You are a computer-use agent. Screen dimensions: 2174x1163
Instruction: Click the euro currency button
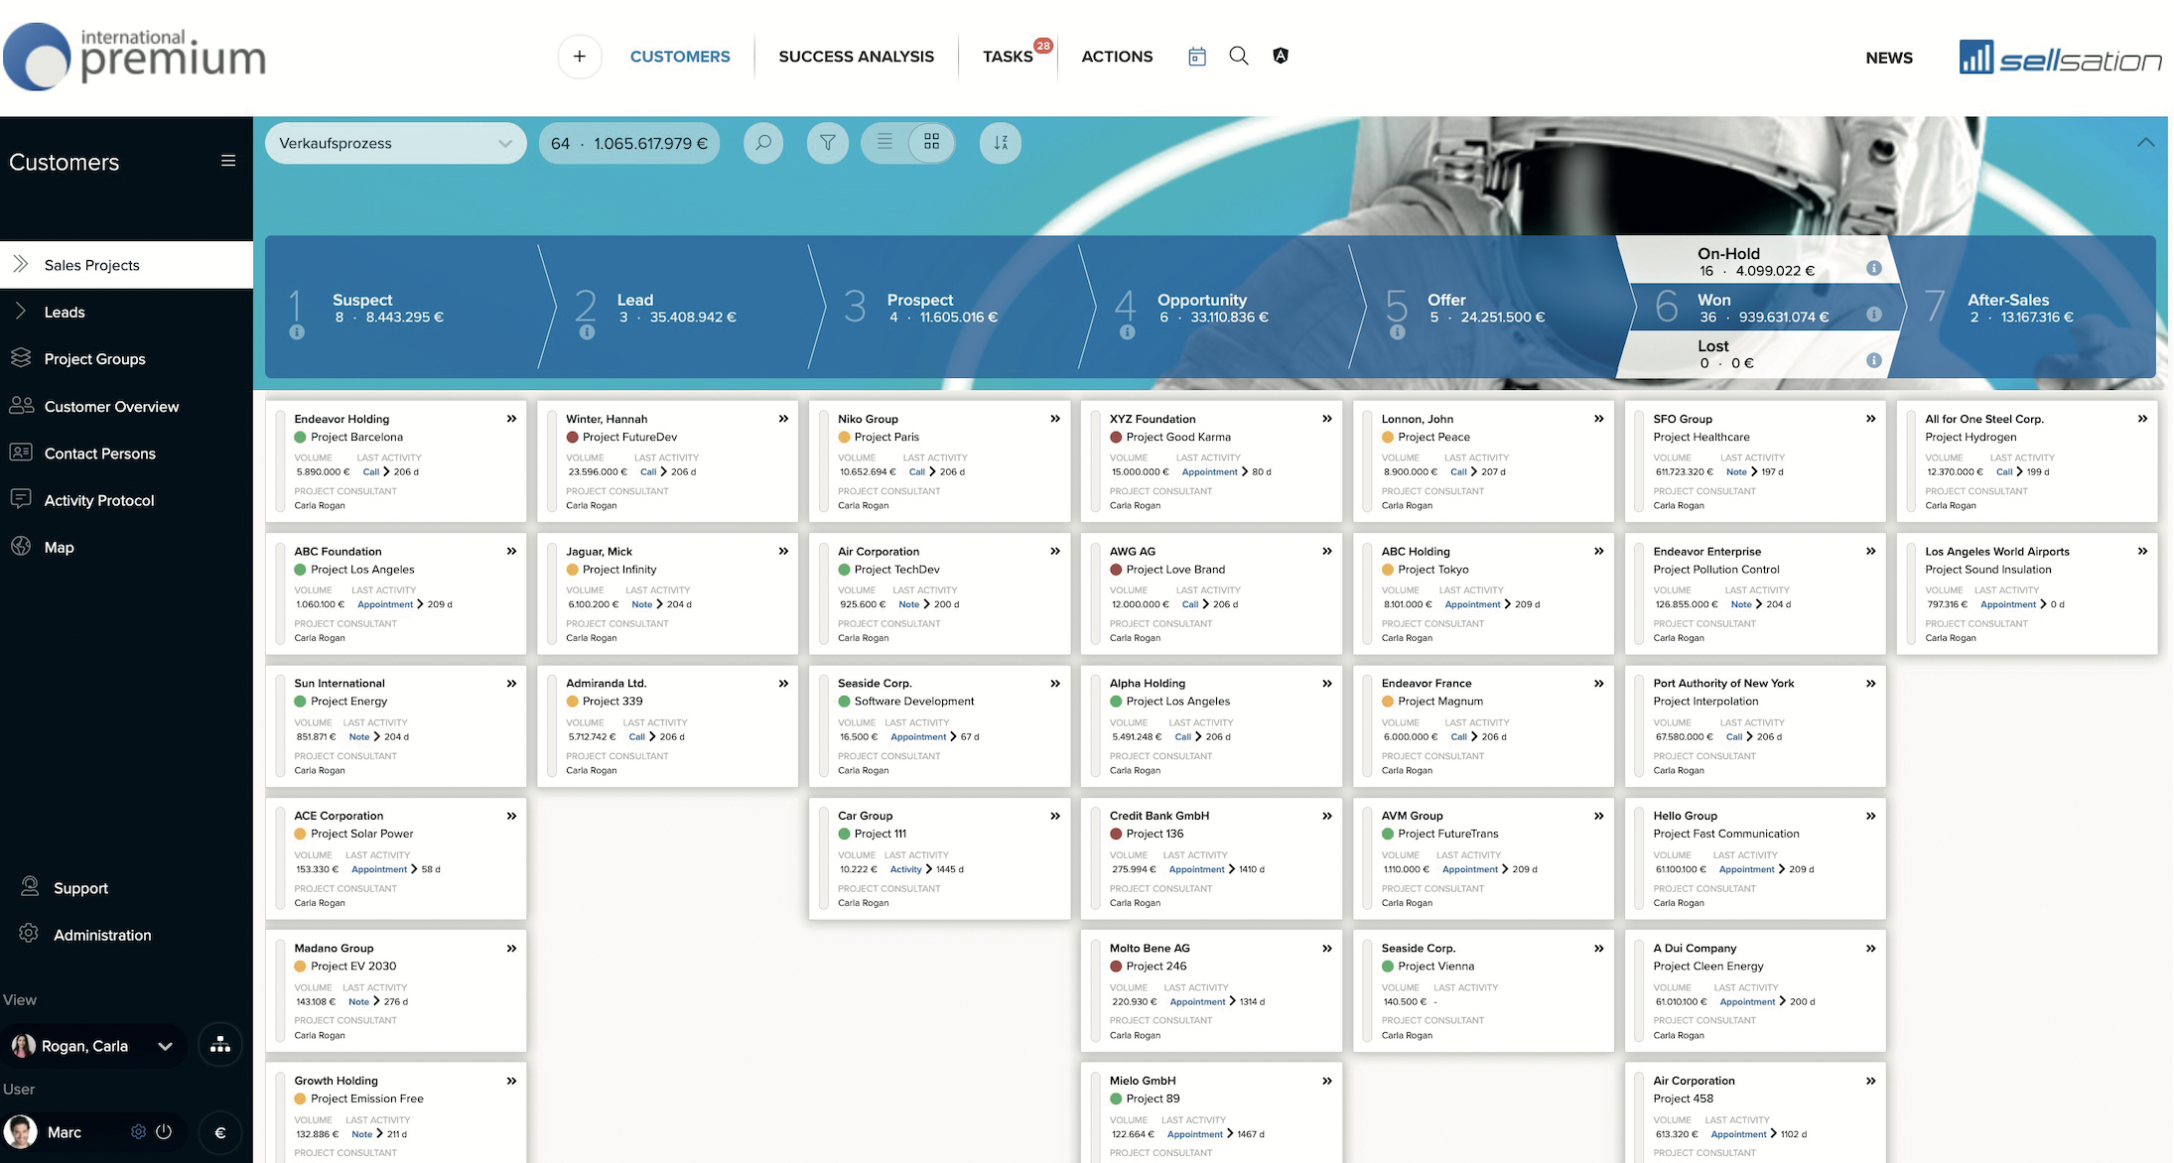[220, 1132]
